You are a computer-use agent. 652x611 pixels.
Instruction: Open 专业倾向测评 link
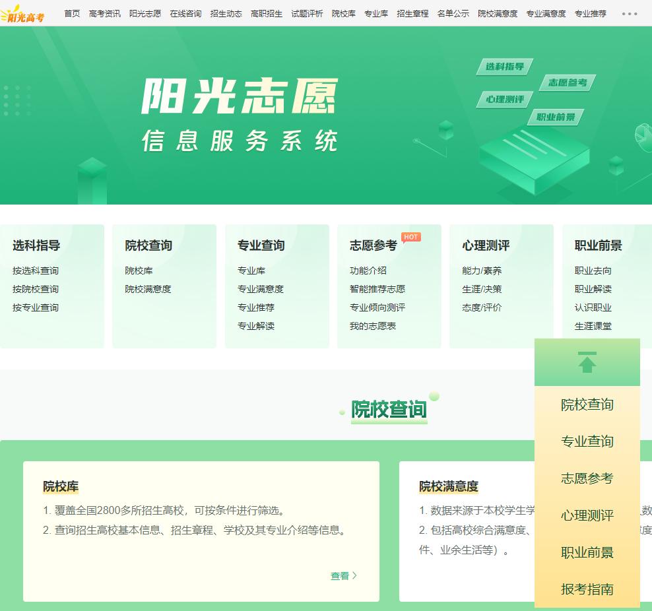377,307
